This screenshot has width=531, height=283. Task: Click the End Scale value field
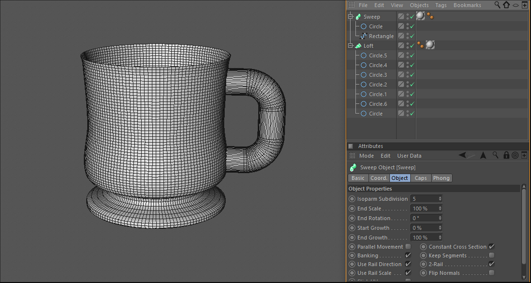click(424, 208)
